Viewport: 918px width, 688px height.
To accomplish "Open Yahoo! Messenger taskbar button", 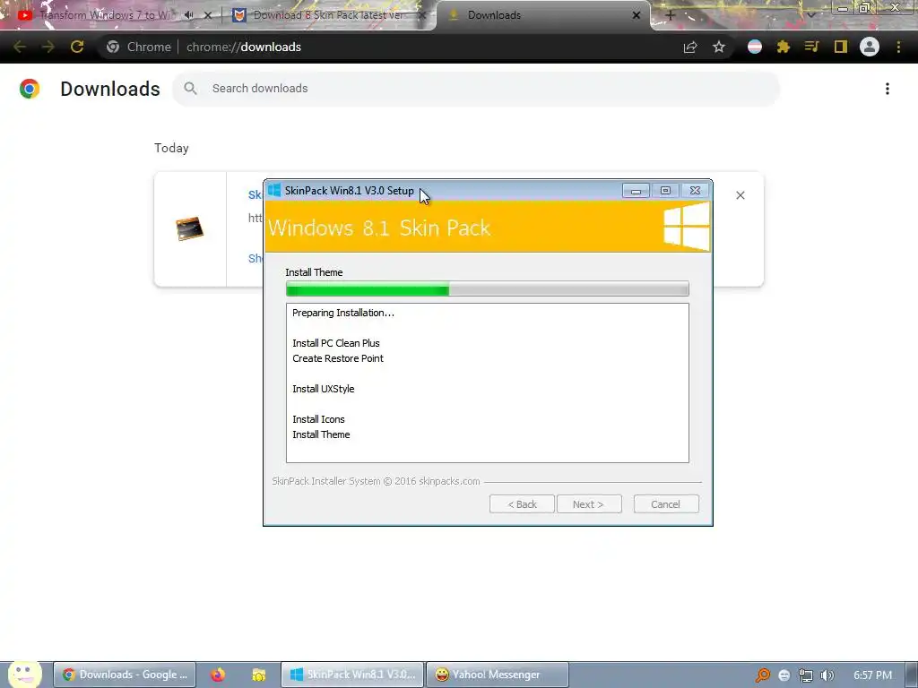I will pyautogui.click(x=497, y=675).
